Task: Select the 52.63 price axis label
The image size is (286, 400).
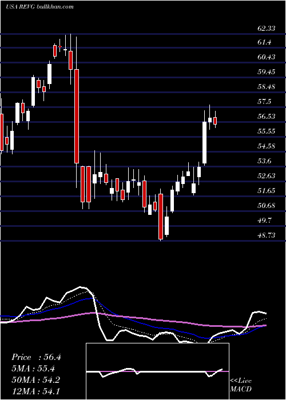Action: pyautogui.click(x=267, y=176)
